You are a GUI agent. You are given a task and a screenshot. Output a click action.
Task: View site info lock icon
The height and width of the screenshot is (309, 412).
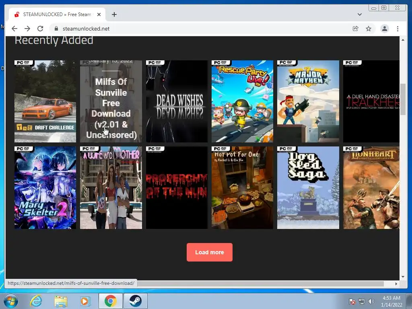click(56, 29)
